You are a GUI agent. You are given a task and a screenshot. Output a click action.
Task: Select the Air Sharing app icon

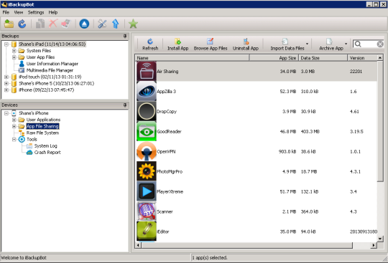pos(147,72)
